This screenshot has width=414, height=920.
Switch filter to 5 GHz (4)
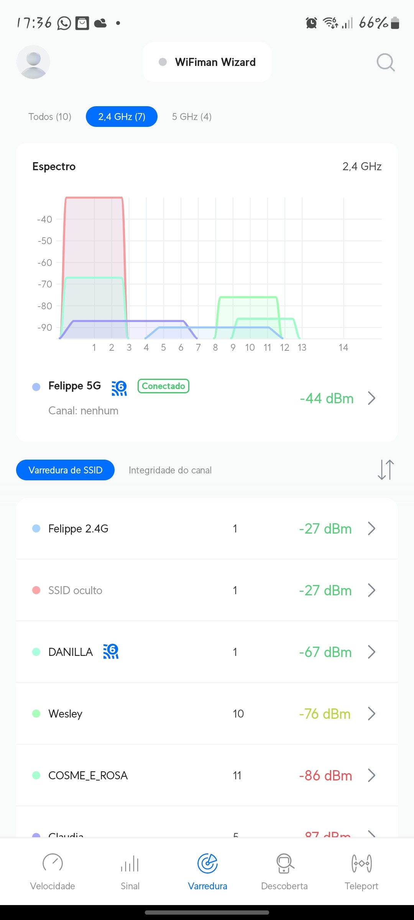[192, 117]
